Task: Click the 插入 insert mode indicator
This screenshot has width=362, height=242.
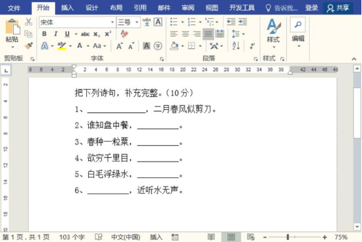Action: coord(156,237)
